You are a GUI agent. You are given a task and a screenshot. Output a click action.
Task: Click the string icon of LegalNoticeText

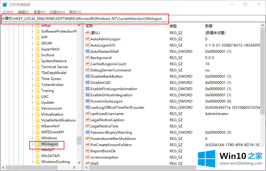[x=87, y=126]
